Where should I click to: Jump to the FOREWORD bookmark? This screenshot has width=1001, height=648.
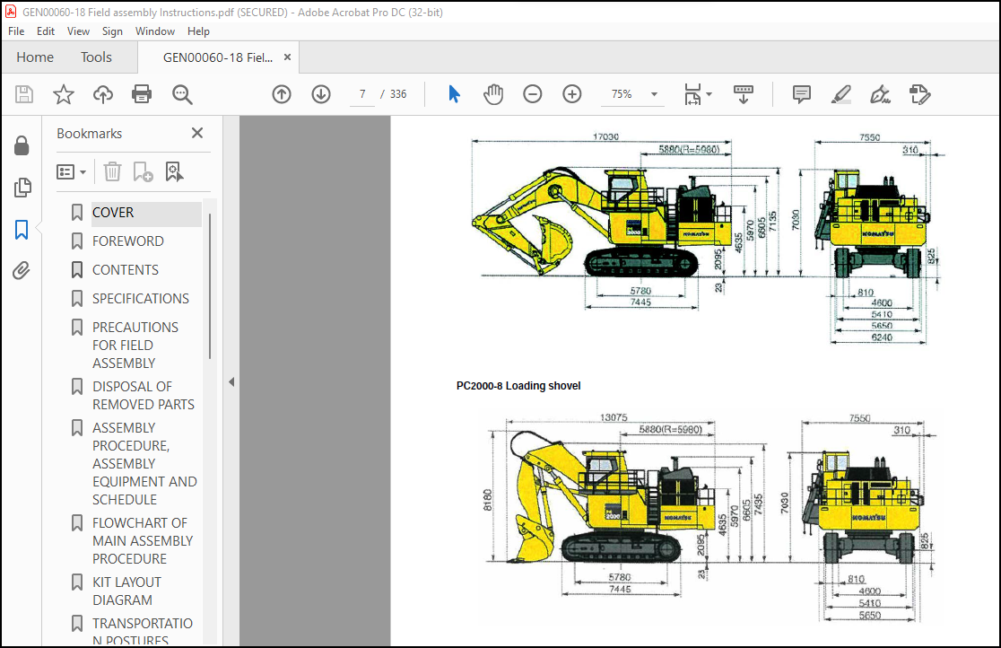127,241
